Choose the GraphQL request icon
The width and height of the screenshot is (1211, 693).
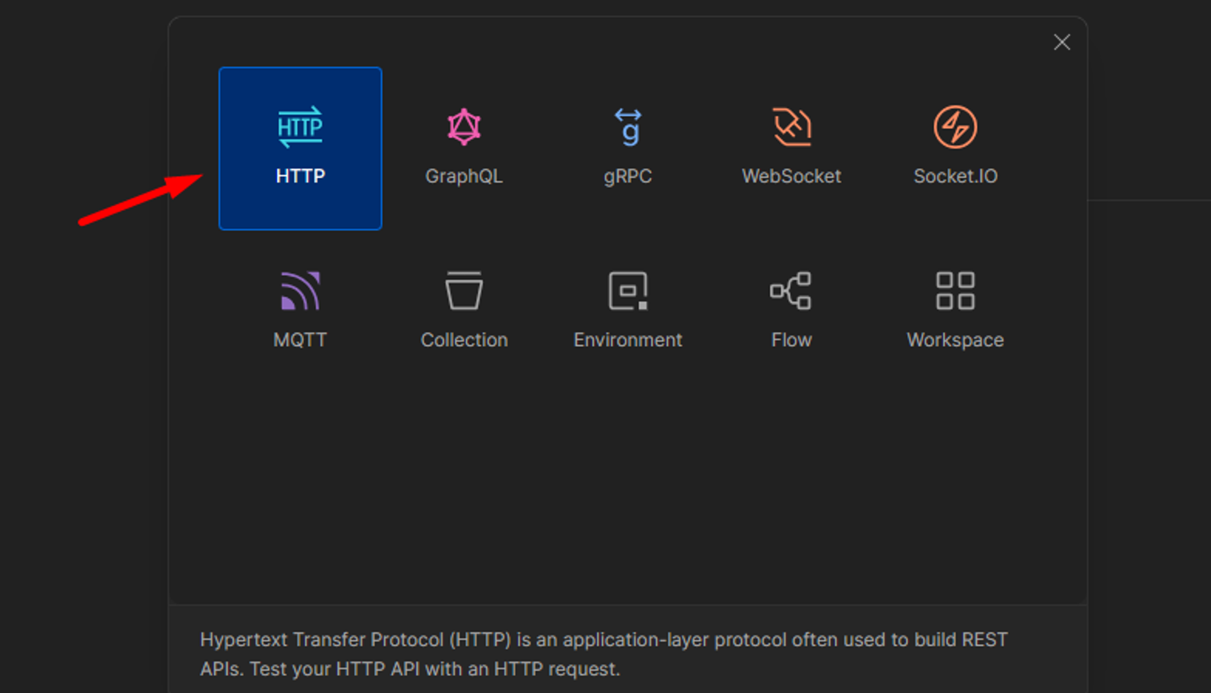tap(464, 127)
